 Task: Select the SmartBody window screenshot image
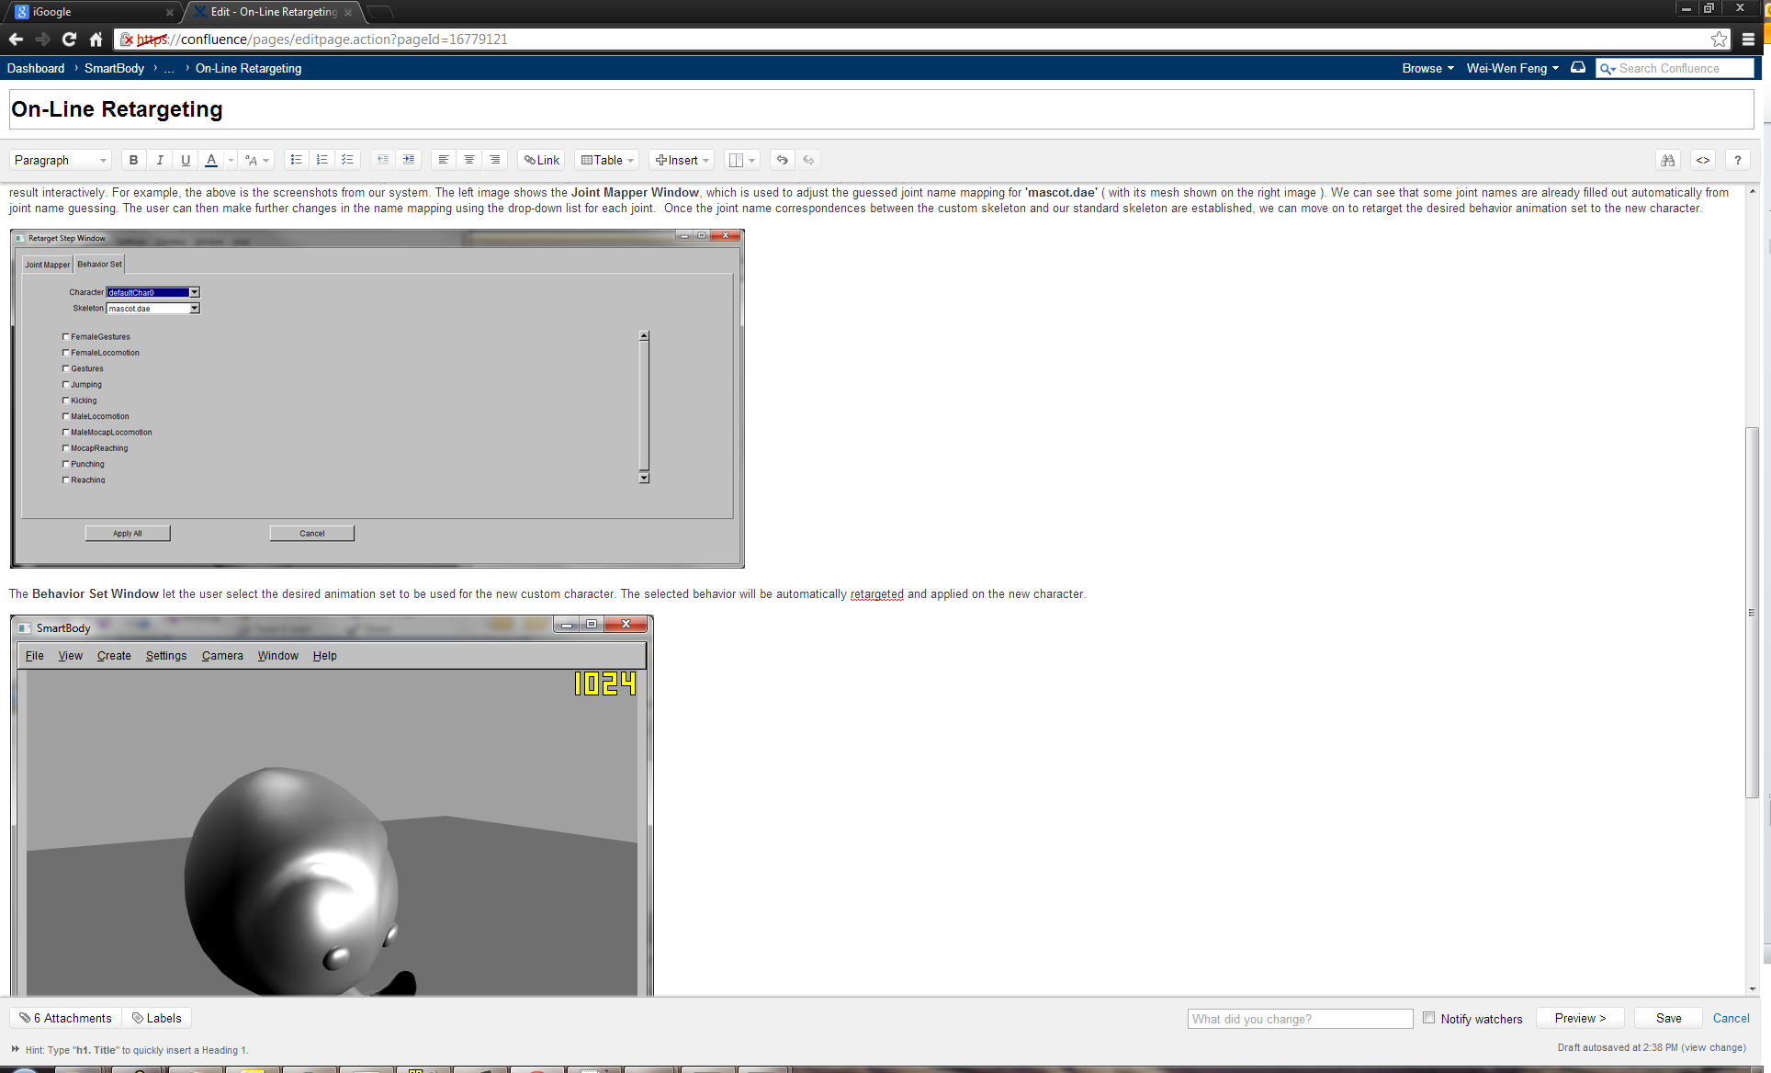[332, 806]
